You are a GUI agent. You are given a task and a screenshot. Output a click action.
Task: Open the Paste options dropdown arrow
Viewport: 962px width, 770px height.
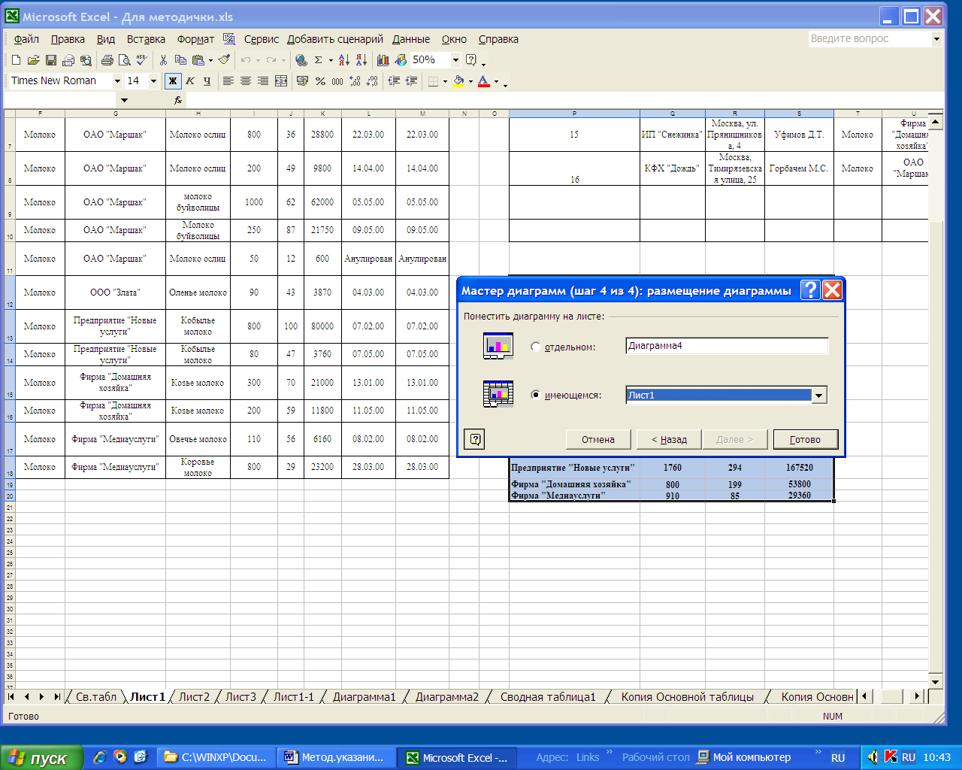point(210,60)
